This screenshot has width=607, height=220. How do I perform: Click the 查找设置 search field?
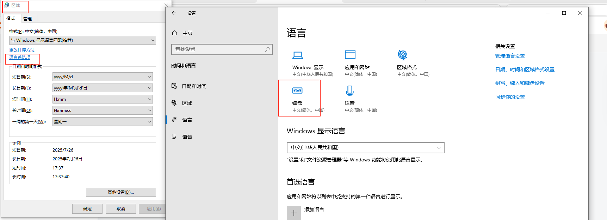point(222,49)
